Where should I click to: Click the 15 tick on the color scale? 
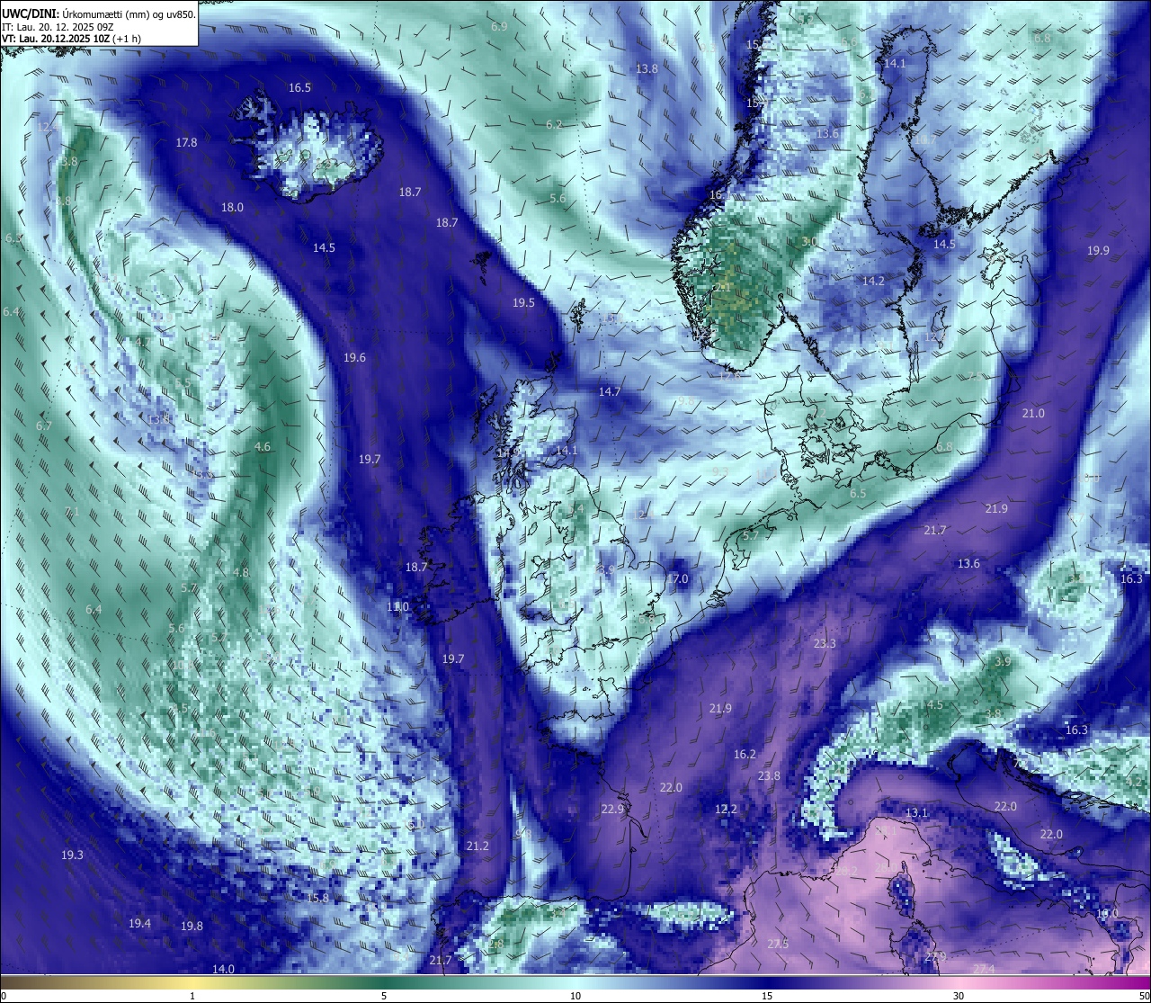pos(767,996)
